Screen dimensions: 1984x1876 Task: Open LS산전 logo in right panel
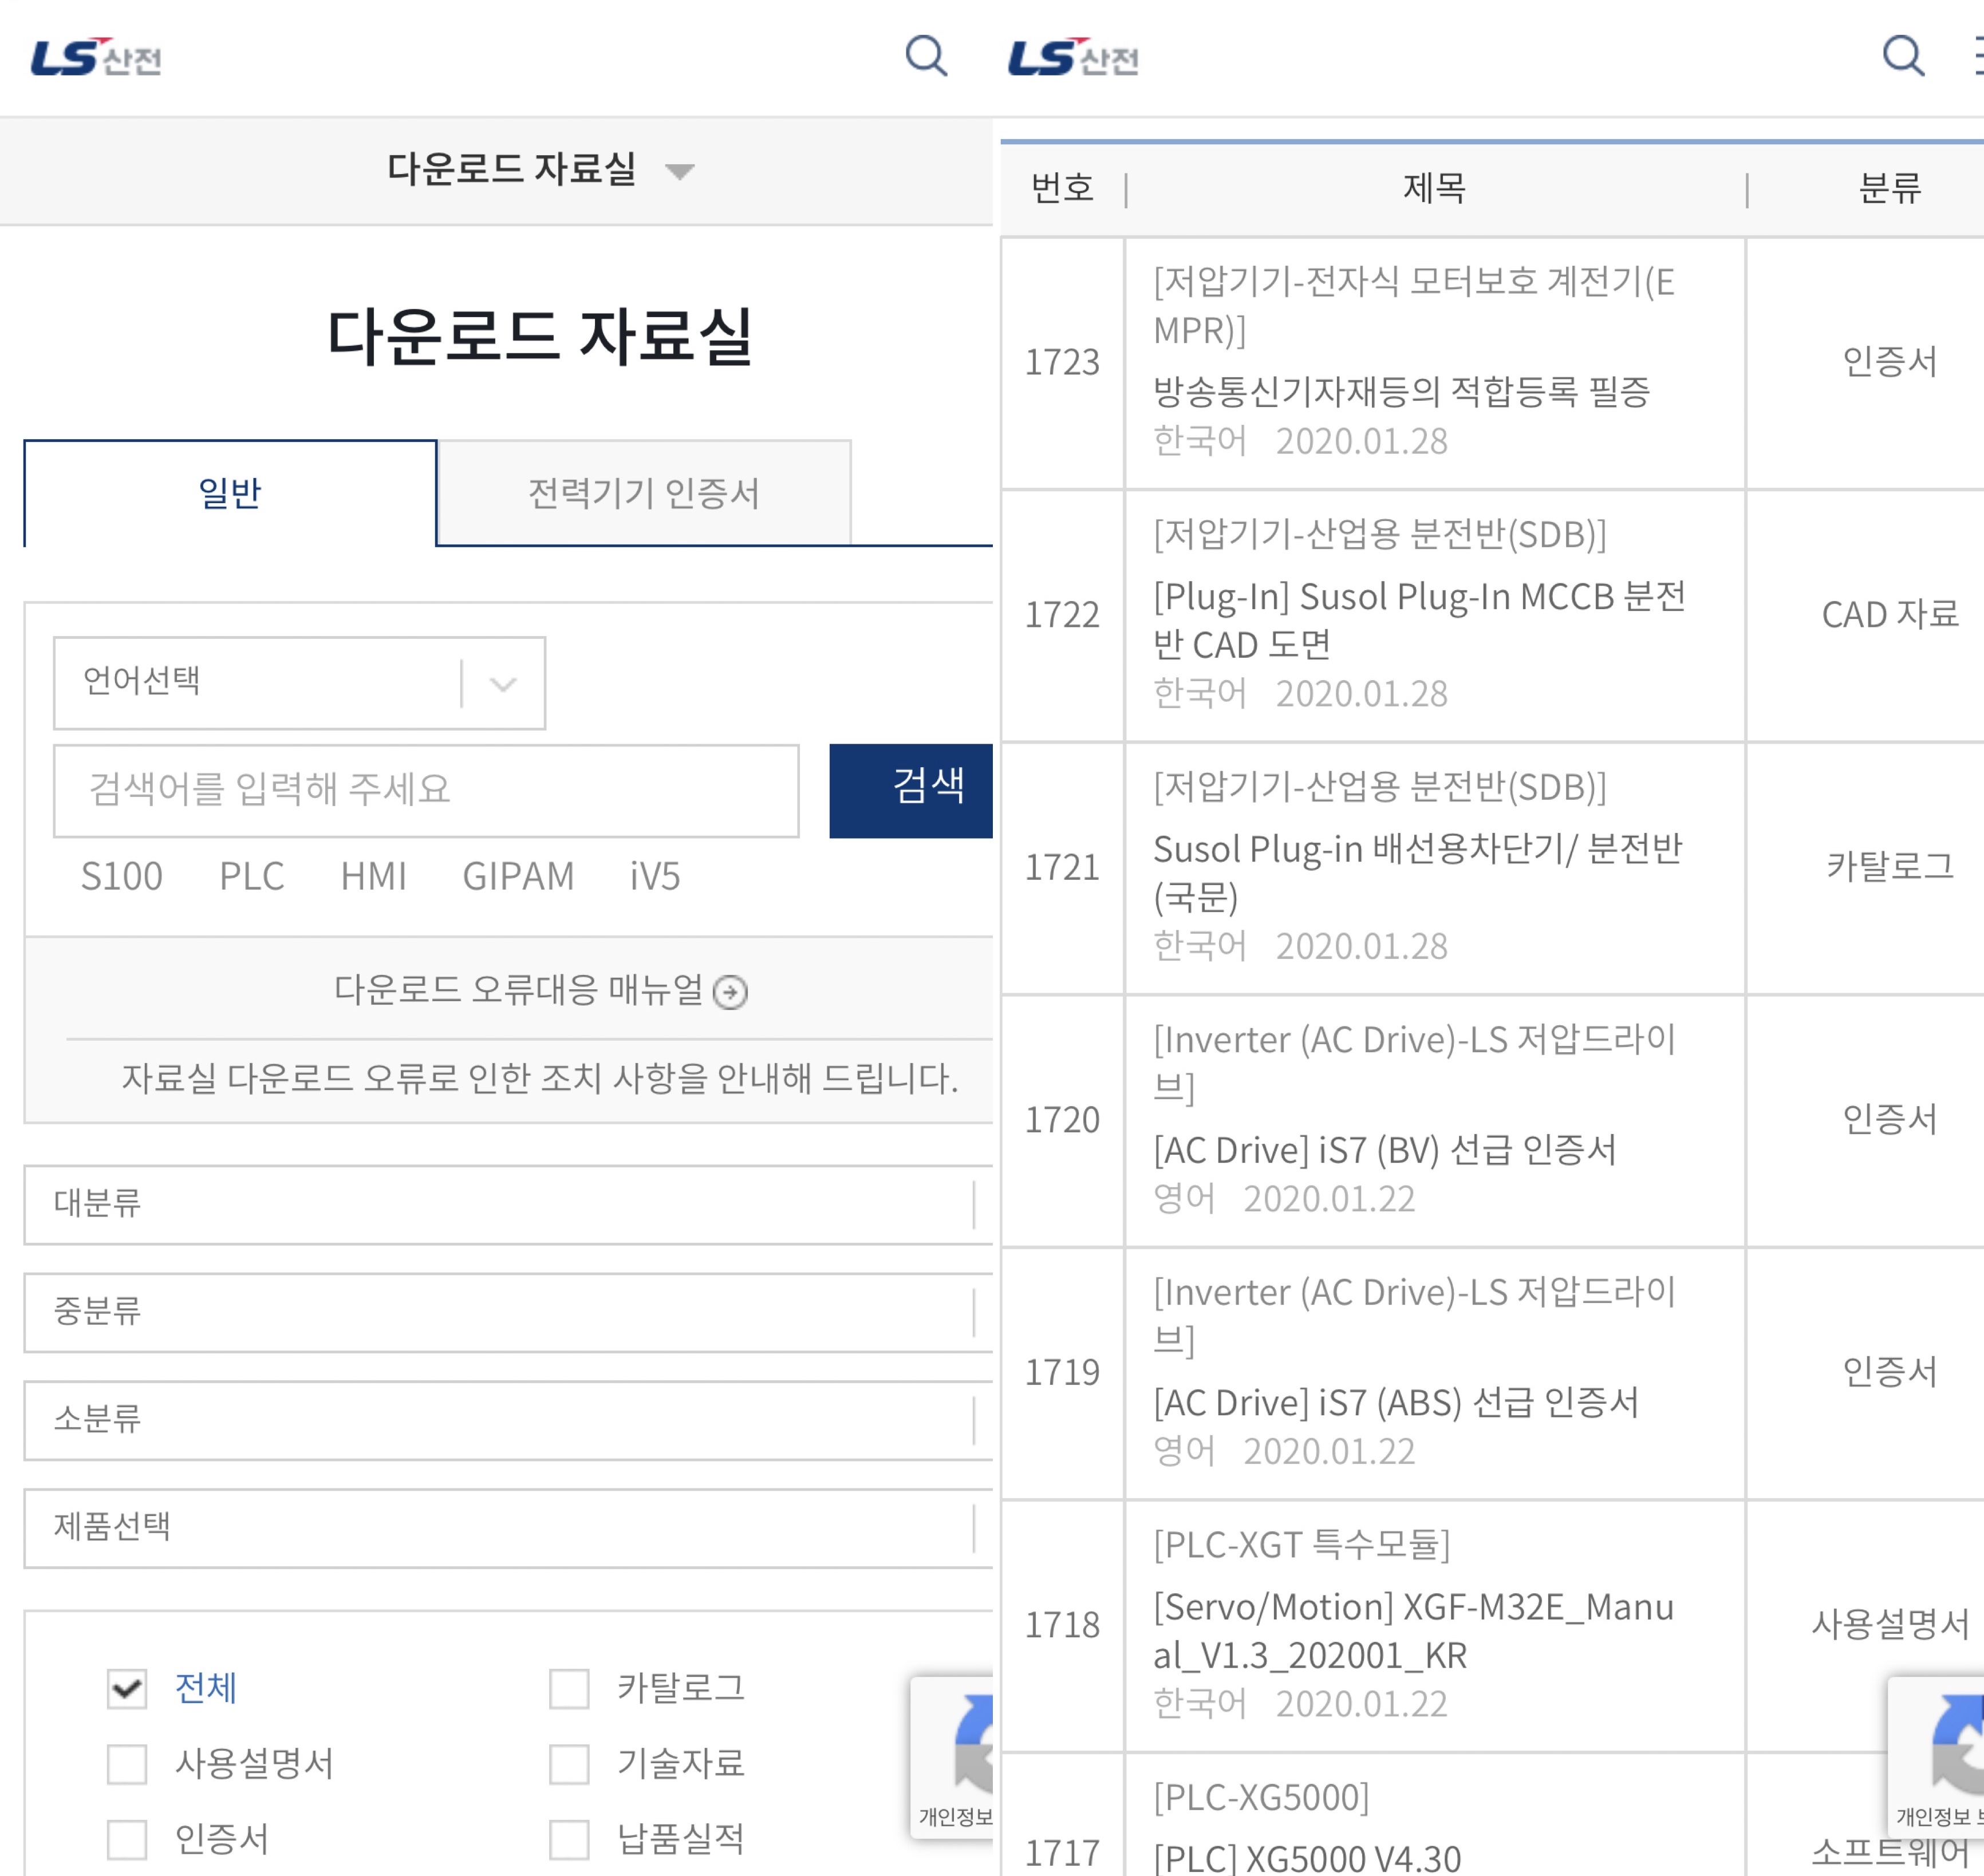click(x=1073, y=57)
